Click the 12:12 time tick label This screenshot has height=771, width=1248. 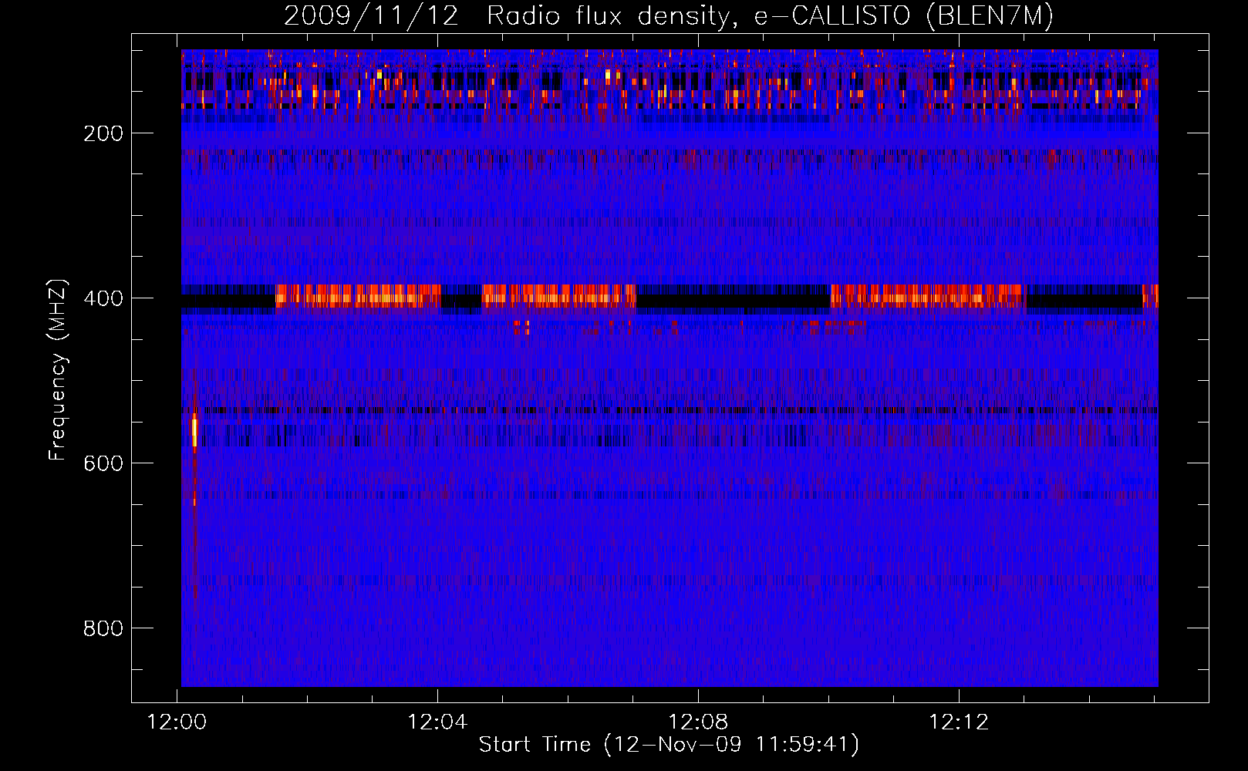tap(959, 722)
